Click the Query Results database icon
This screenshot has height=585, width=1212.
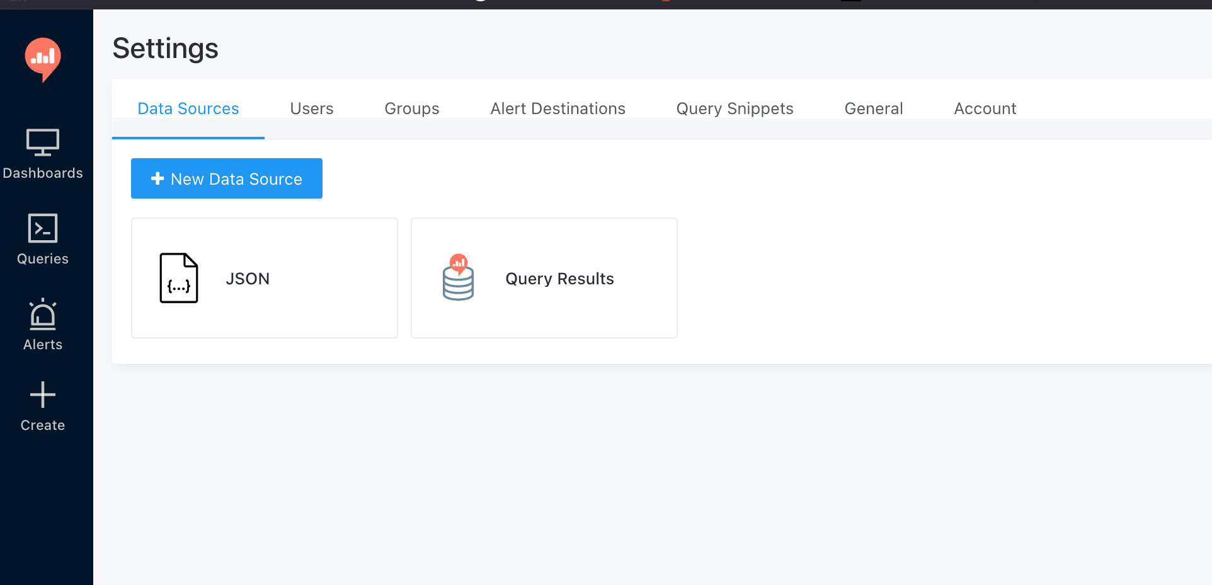459,278
